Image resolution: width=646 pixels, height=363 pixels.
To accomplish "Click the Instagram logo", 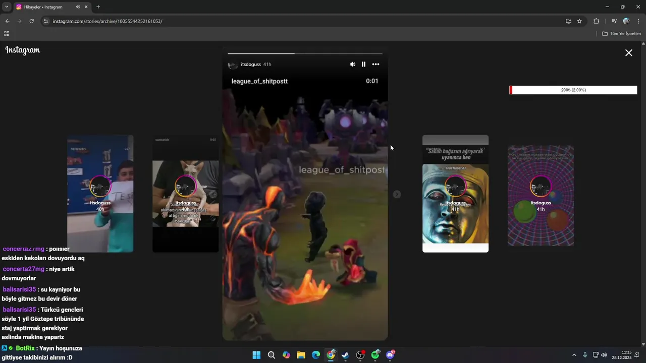I will [23, 50].
